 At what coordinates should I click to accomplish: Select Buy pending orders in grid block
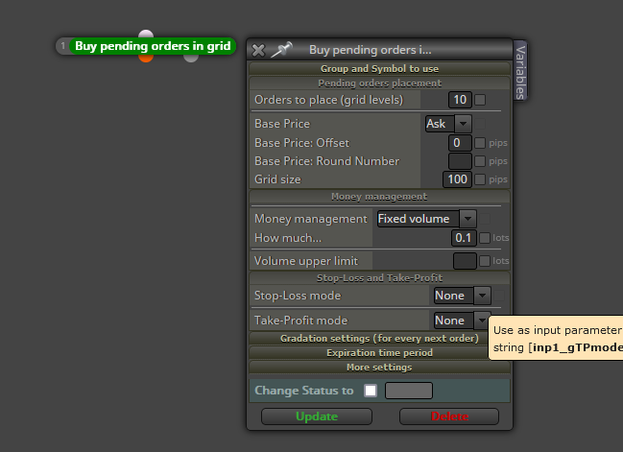153,46
